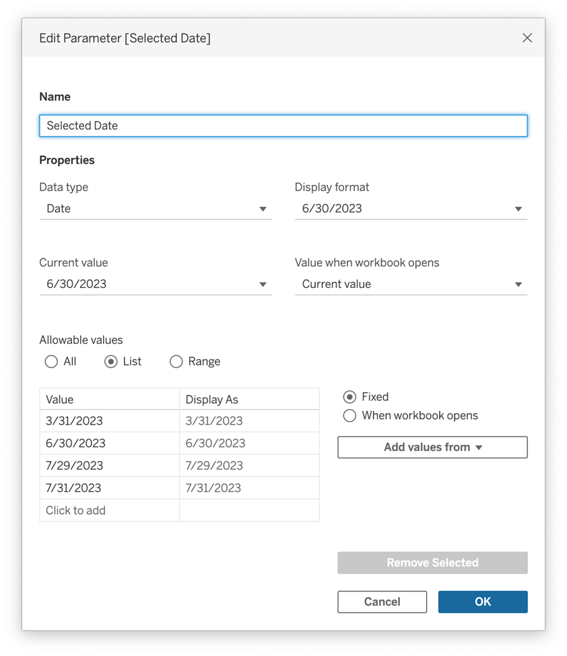Open the Add values from menu
The width and height of the screenshot is (567, 656).
click(x=432, y=447)
